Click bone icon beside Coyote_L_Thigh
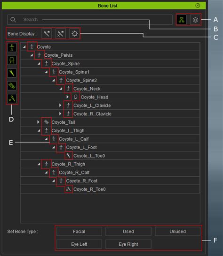The height and width of the screenshot is (256, 223). click(47, 130)
